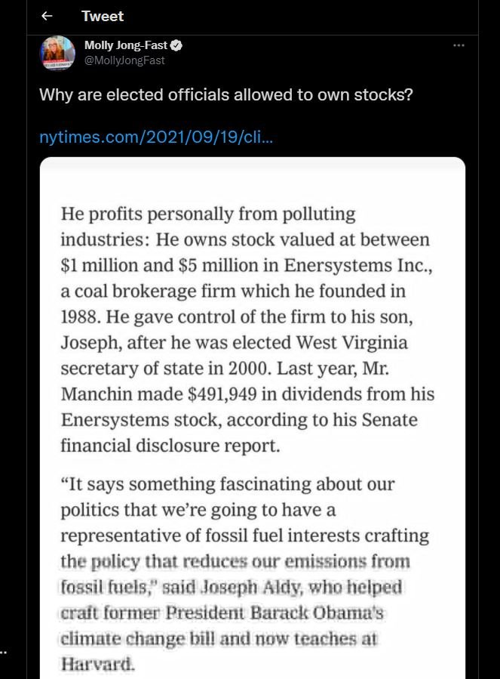Click Molly Jong-Fast's profile avatar
500x679 pixels.
click(x=57, y=53)
